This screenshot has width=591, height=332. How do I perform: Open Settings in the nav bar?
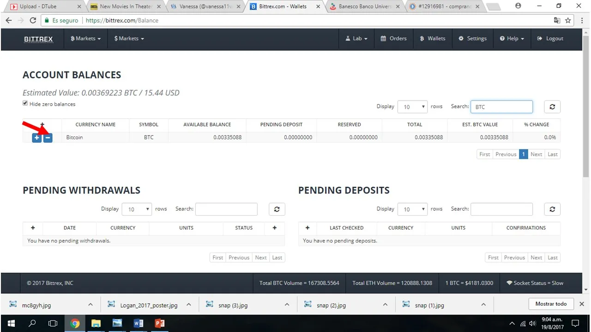[472, 39]
